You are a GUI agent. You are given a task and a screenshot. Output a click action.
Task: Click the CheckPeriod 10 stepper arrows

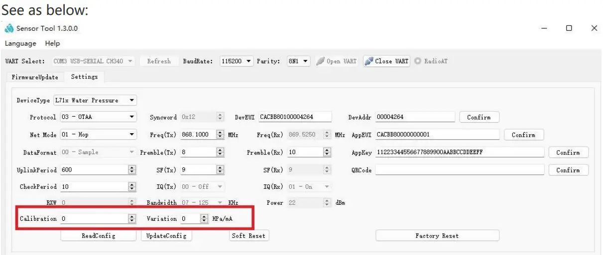tap(132, 187)
